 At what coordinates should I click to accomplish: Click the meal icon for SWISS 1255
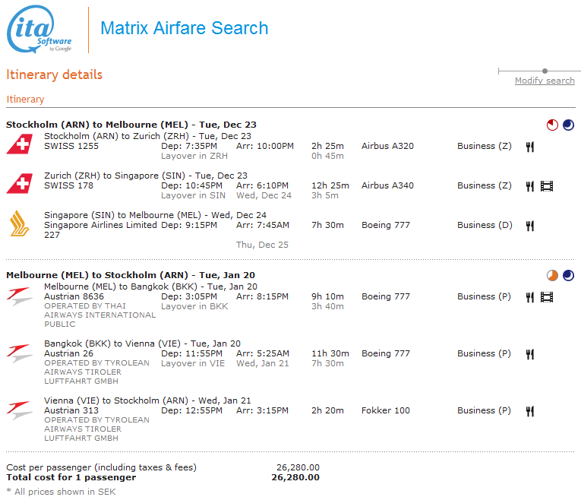530,147
